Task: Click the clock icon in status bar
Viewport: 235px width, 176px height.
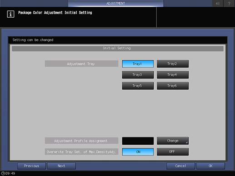Action: tap(3, 173)
